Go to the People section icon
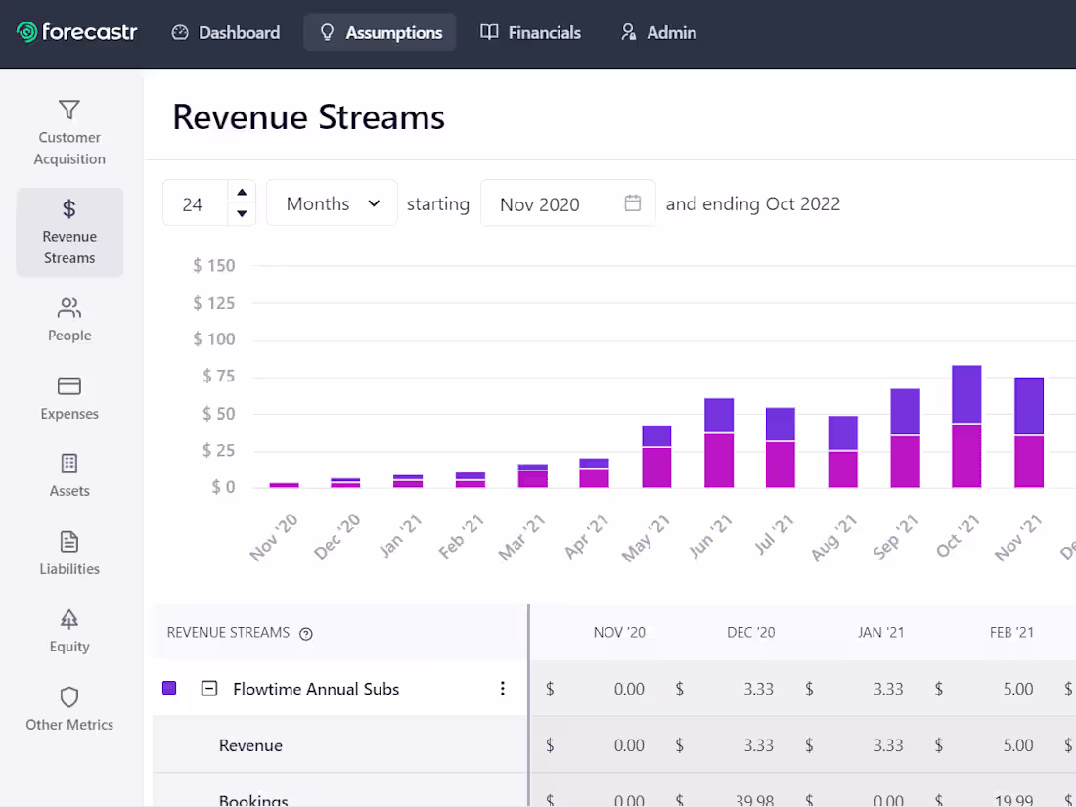 point(69,309)
